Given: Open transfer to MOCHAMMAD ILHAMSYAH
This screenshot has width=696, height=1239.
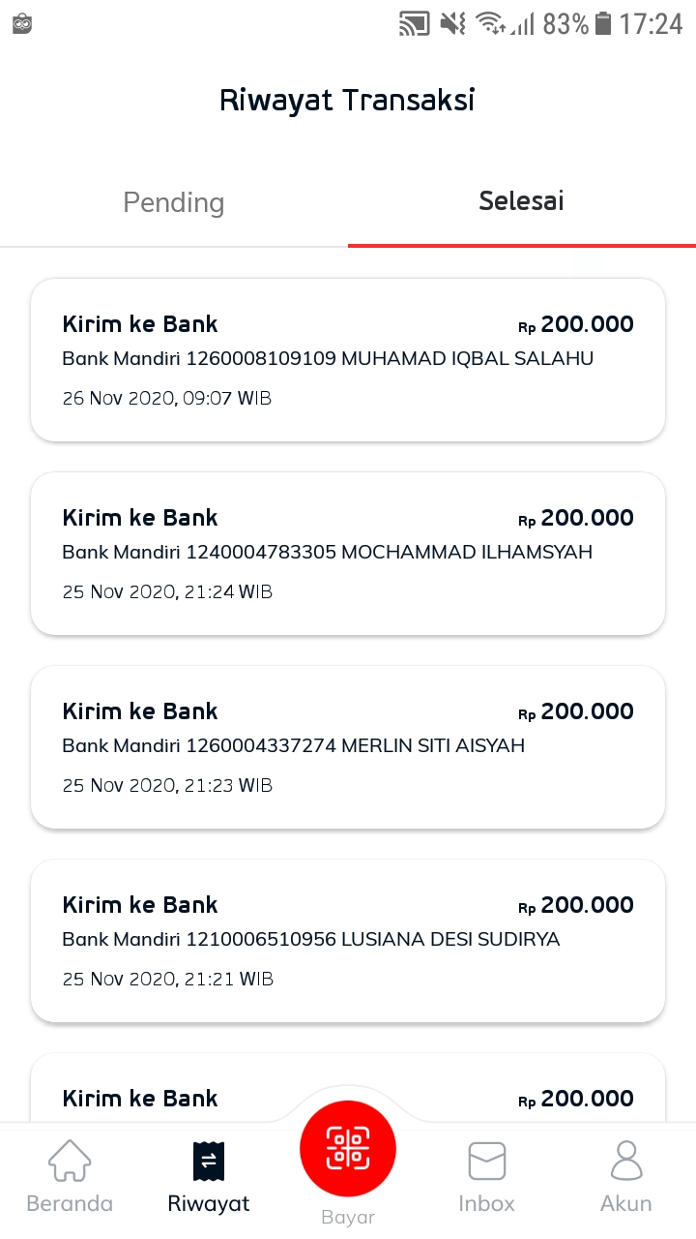Looking at the screenshot, I should pos(348,554).
